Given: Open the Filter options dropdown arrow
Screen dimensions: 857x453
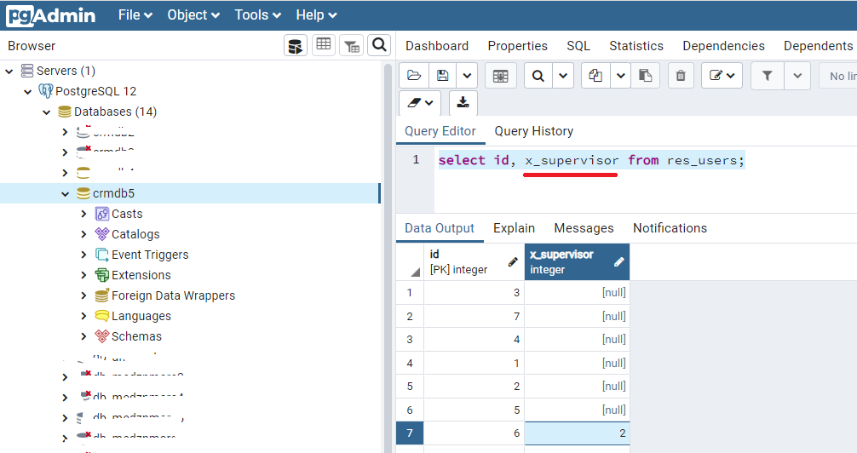Looking at the screenshot, I should pyautogui.click(x=797, y=76).
